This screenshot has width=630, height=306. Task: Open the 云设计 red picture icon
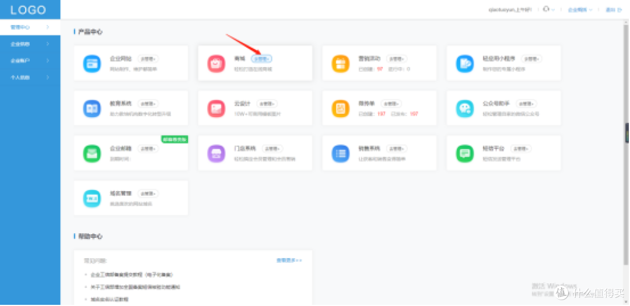pyautogui.click(x=216, y=108)
